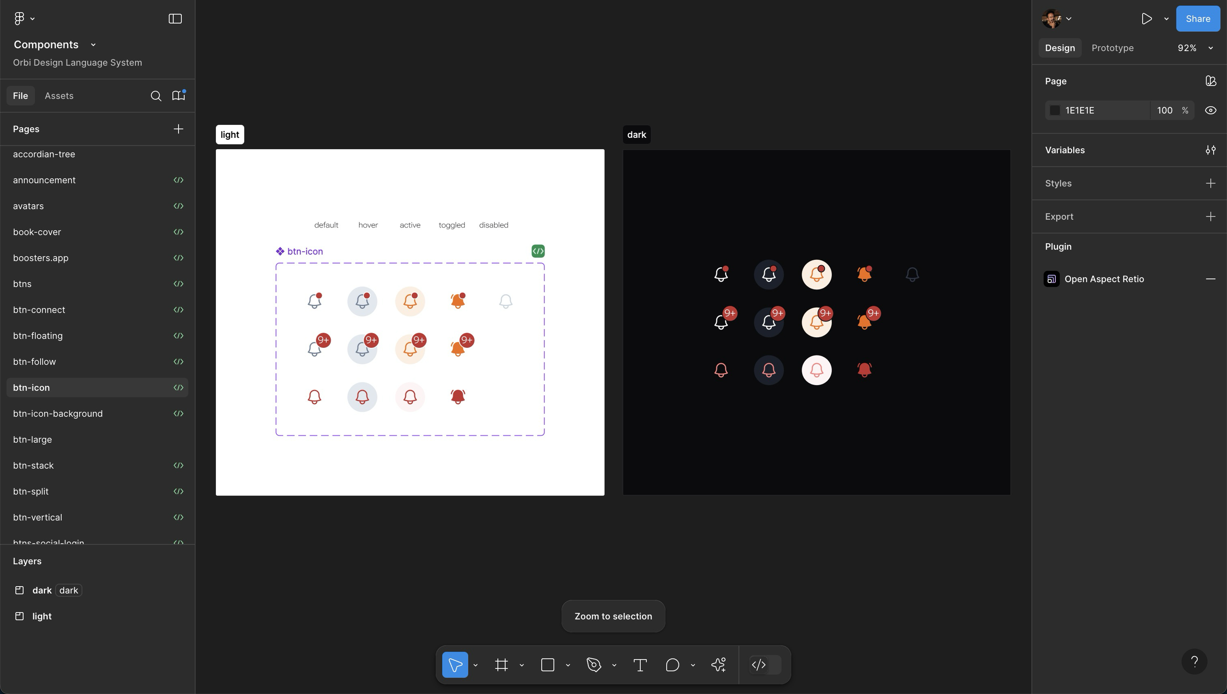Add a new style with plus
The width and height of the screenshot is (1227, 694).
[x=1210, y=184]
